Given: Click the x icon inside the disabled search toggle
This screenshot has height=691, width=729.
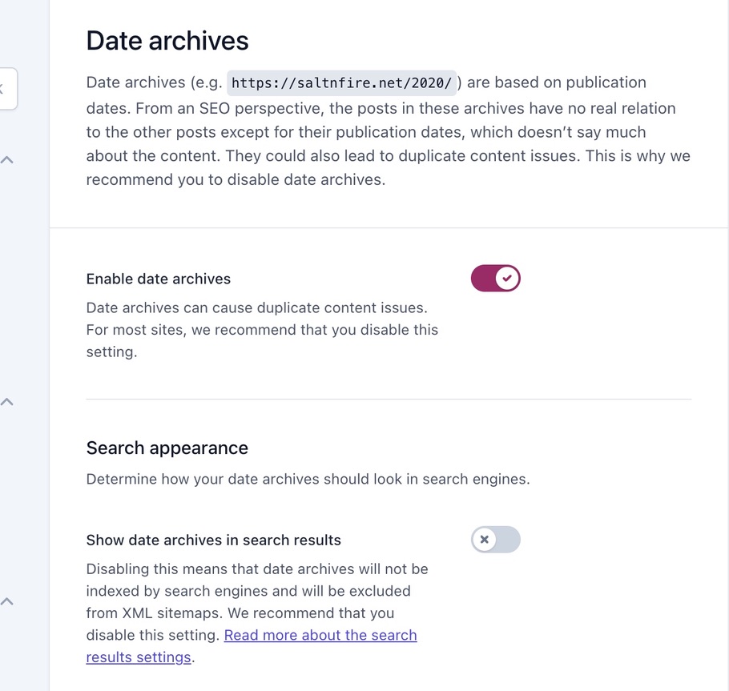Looking at the screenshot, I should (485, 540).
